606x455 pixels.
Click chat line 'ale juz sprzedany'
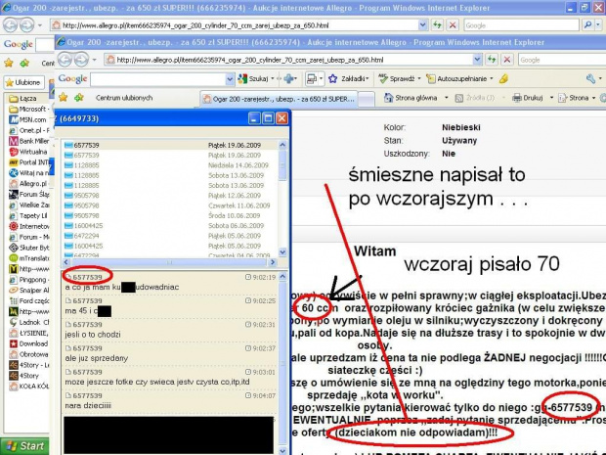[97, 358]
